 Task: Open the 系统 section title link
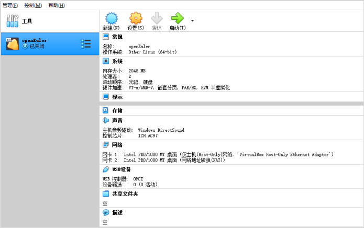pos(117,61)
